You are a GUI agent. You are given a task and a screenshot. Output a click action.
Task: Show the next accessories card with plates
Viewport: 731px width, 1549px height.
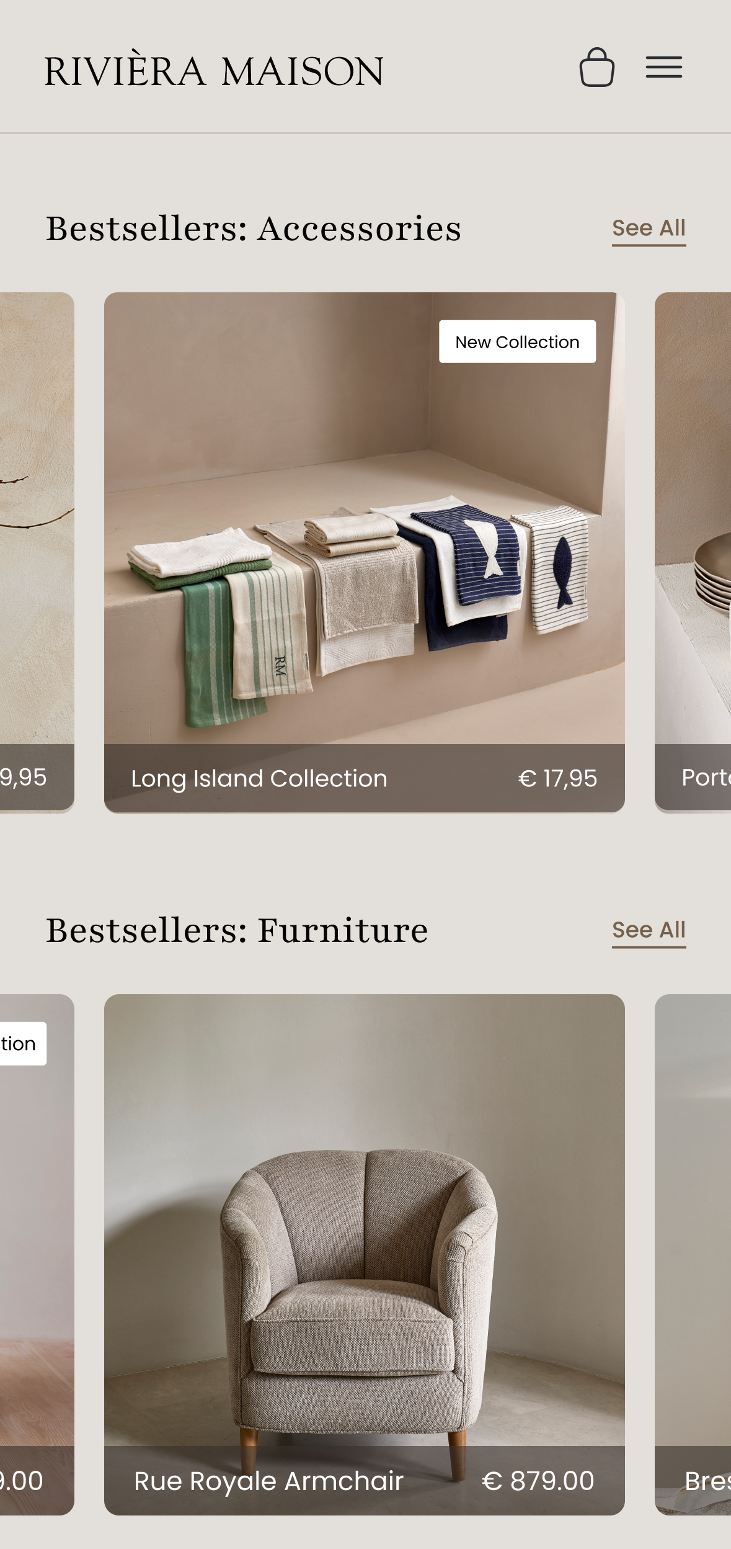[x=693, y=552]
